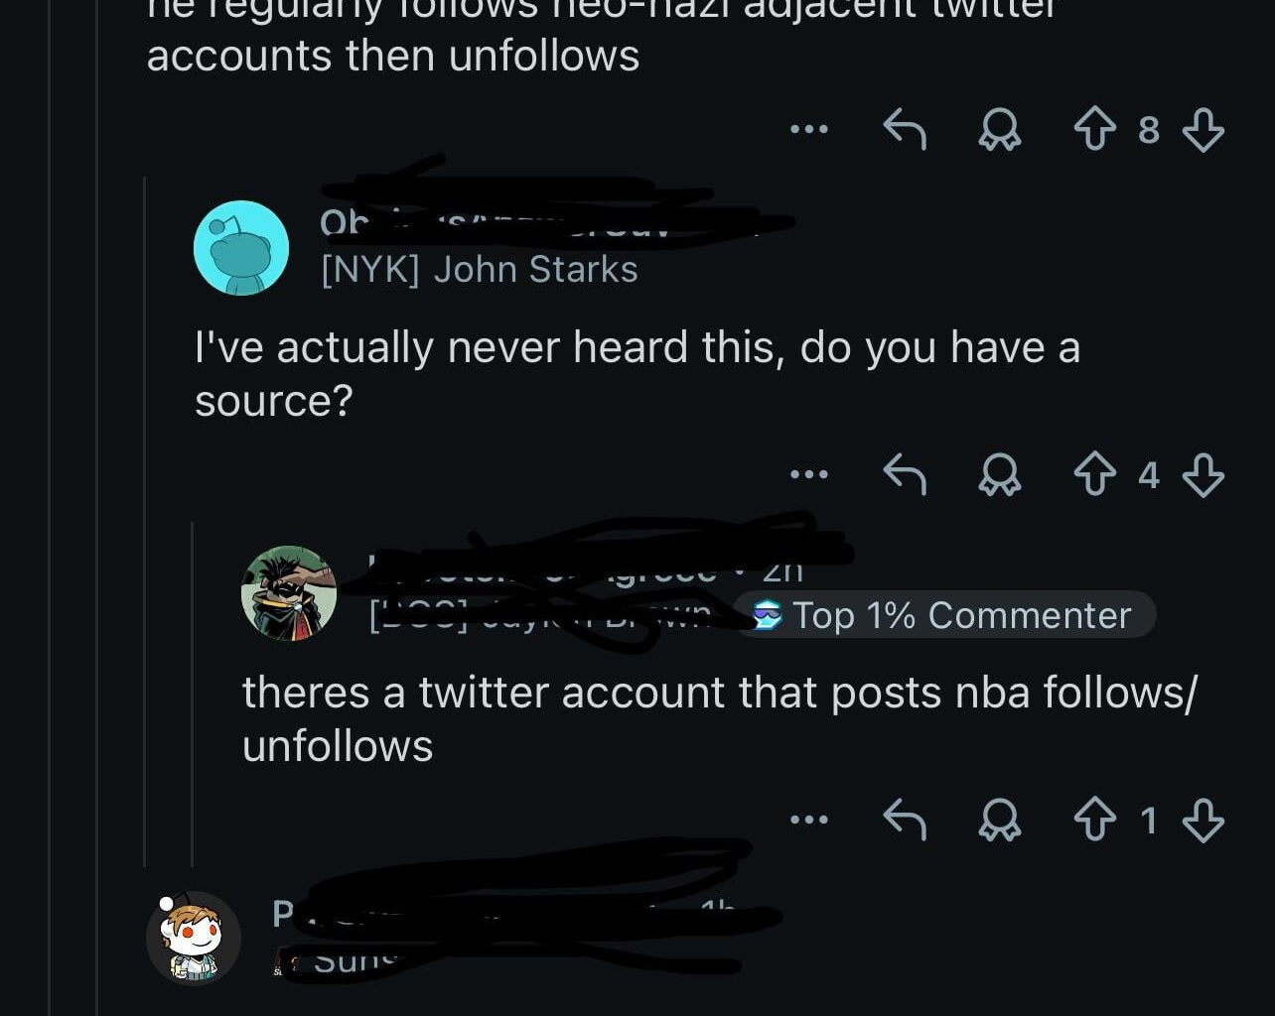The height and width of the screenshot is (1016, 1275).
Task: Toggle upvote on the 8-vote comment
Action: click(x=1095, y=130)
